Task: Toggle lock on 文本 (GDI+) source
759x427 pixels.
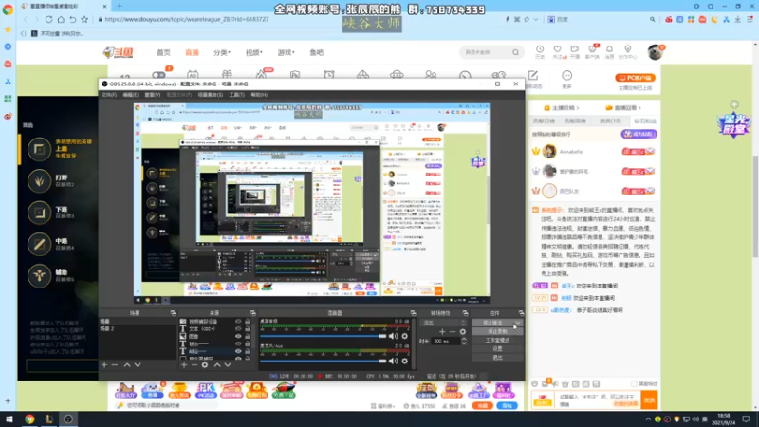Action: (x=248, y=328)
